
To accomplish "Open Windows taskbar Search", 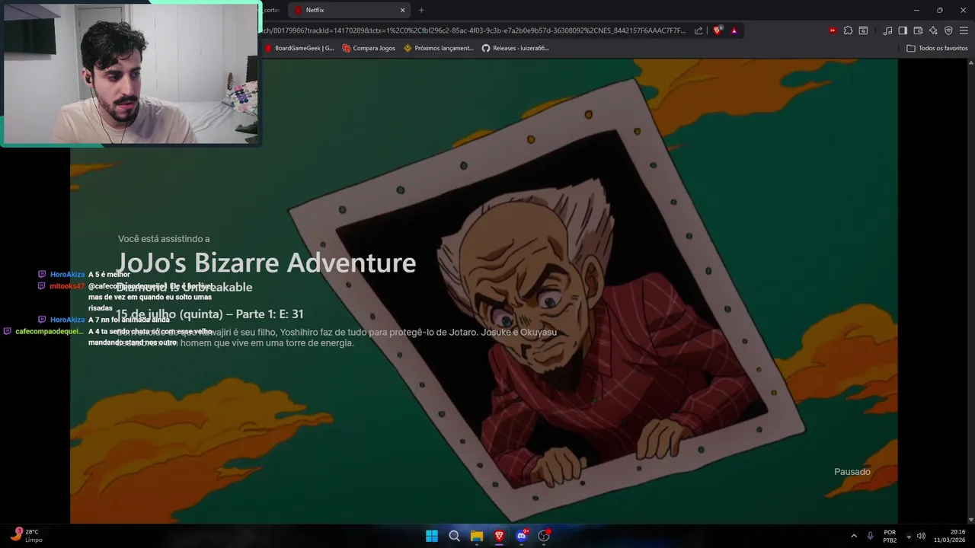I will pyautogui.click(x=454, y=536).
